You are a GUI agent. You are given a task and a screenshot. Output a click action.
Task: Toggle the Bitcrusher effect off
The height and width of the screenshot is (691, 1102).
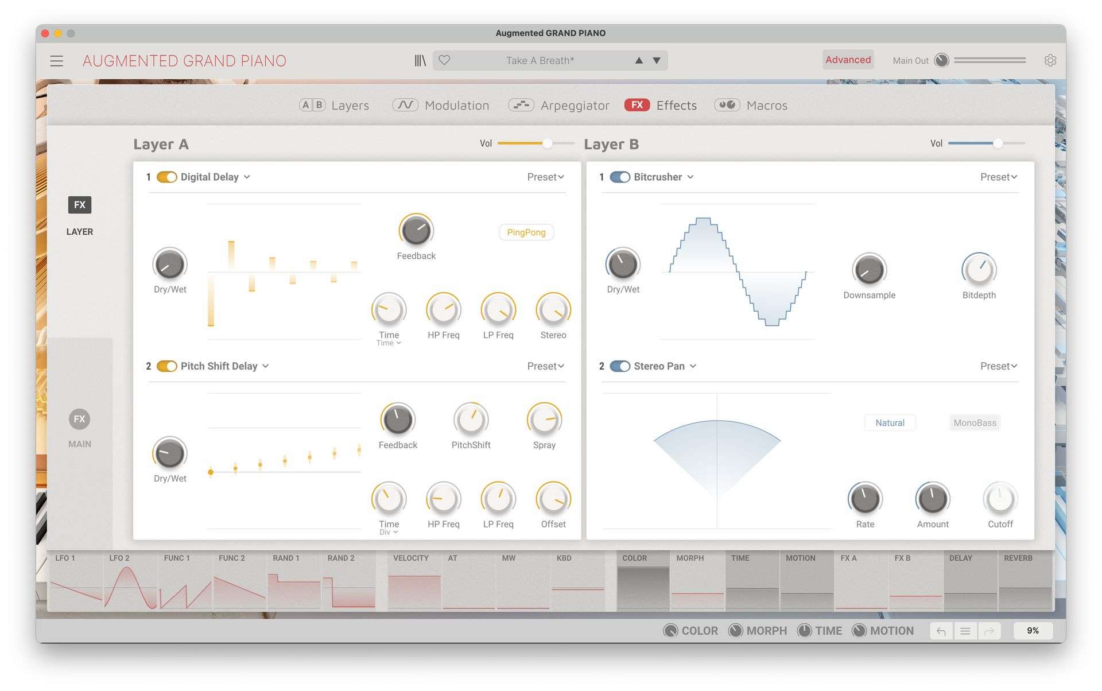[x=620, y=177]
